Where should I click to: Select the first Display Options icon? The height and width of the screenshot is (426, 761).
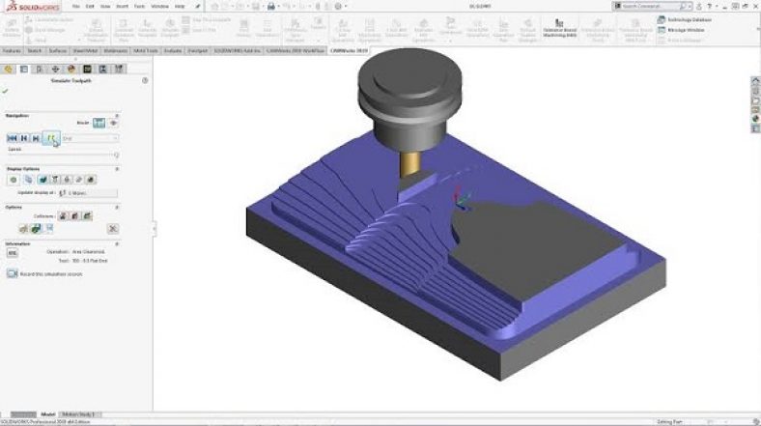14,180
